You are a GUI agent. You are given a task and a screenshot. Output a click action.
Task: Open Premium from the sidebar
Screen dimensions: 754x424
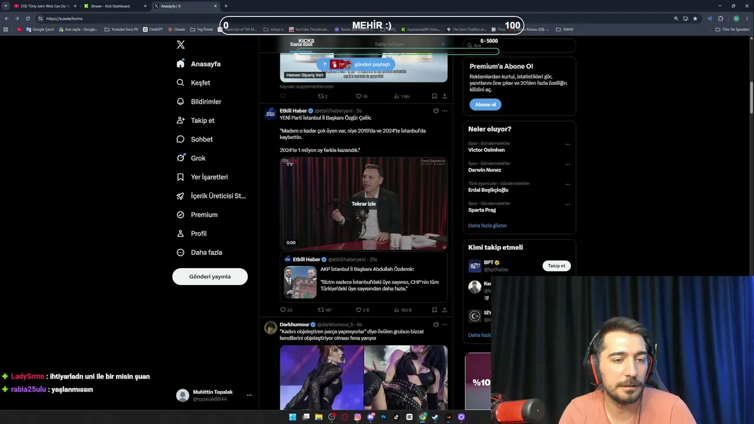pyautogui.click(x=197, y=214)
